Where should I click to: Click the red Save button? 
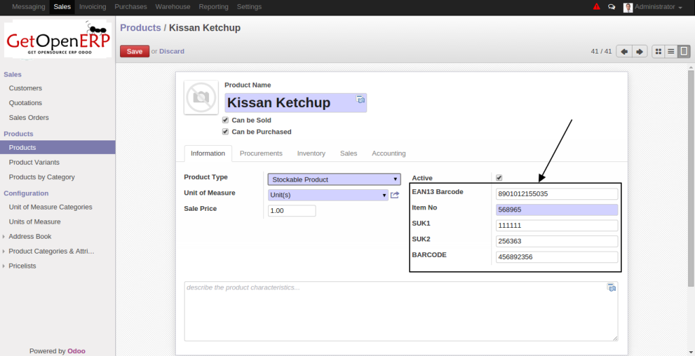[134, 52]
